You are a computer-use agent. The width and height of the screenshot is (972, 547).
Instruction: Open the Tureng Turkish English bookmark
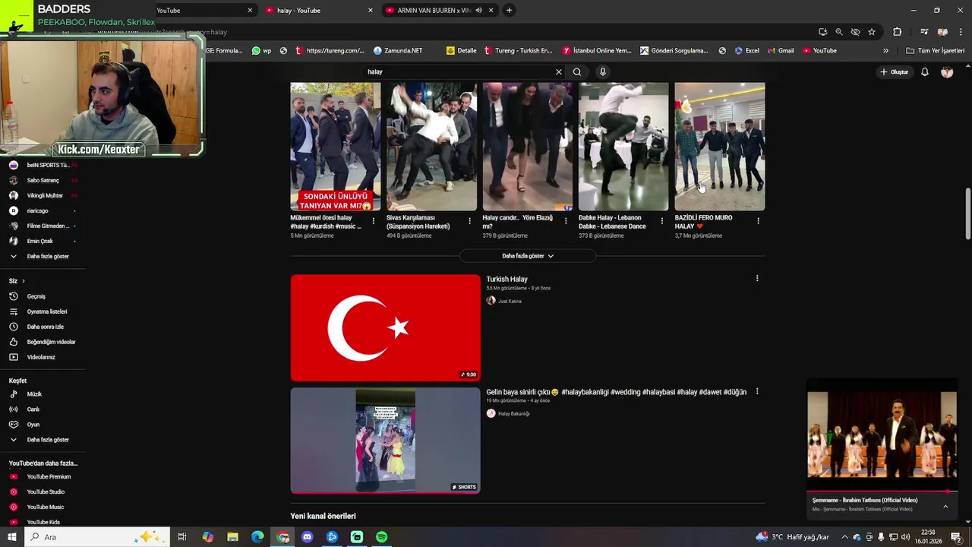pos(519,51)
